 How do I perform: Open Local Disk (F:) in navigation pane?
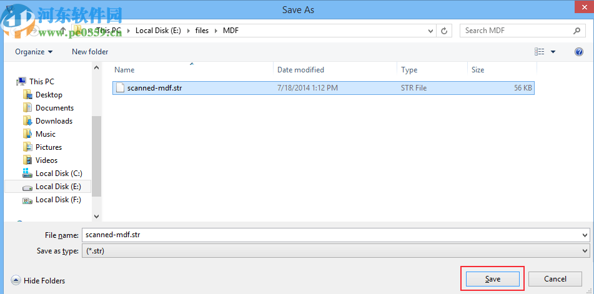click(58, 199)
